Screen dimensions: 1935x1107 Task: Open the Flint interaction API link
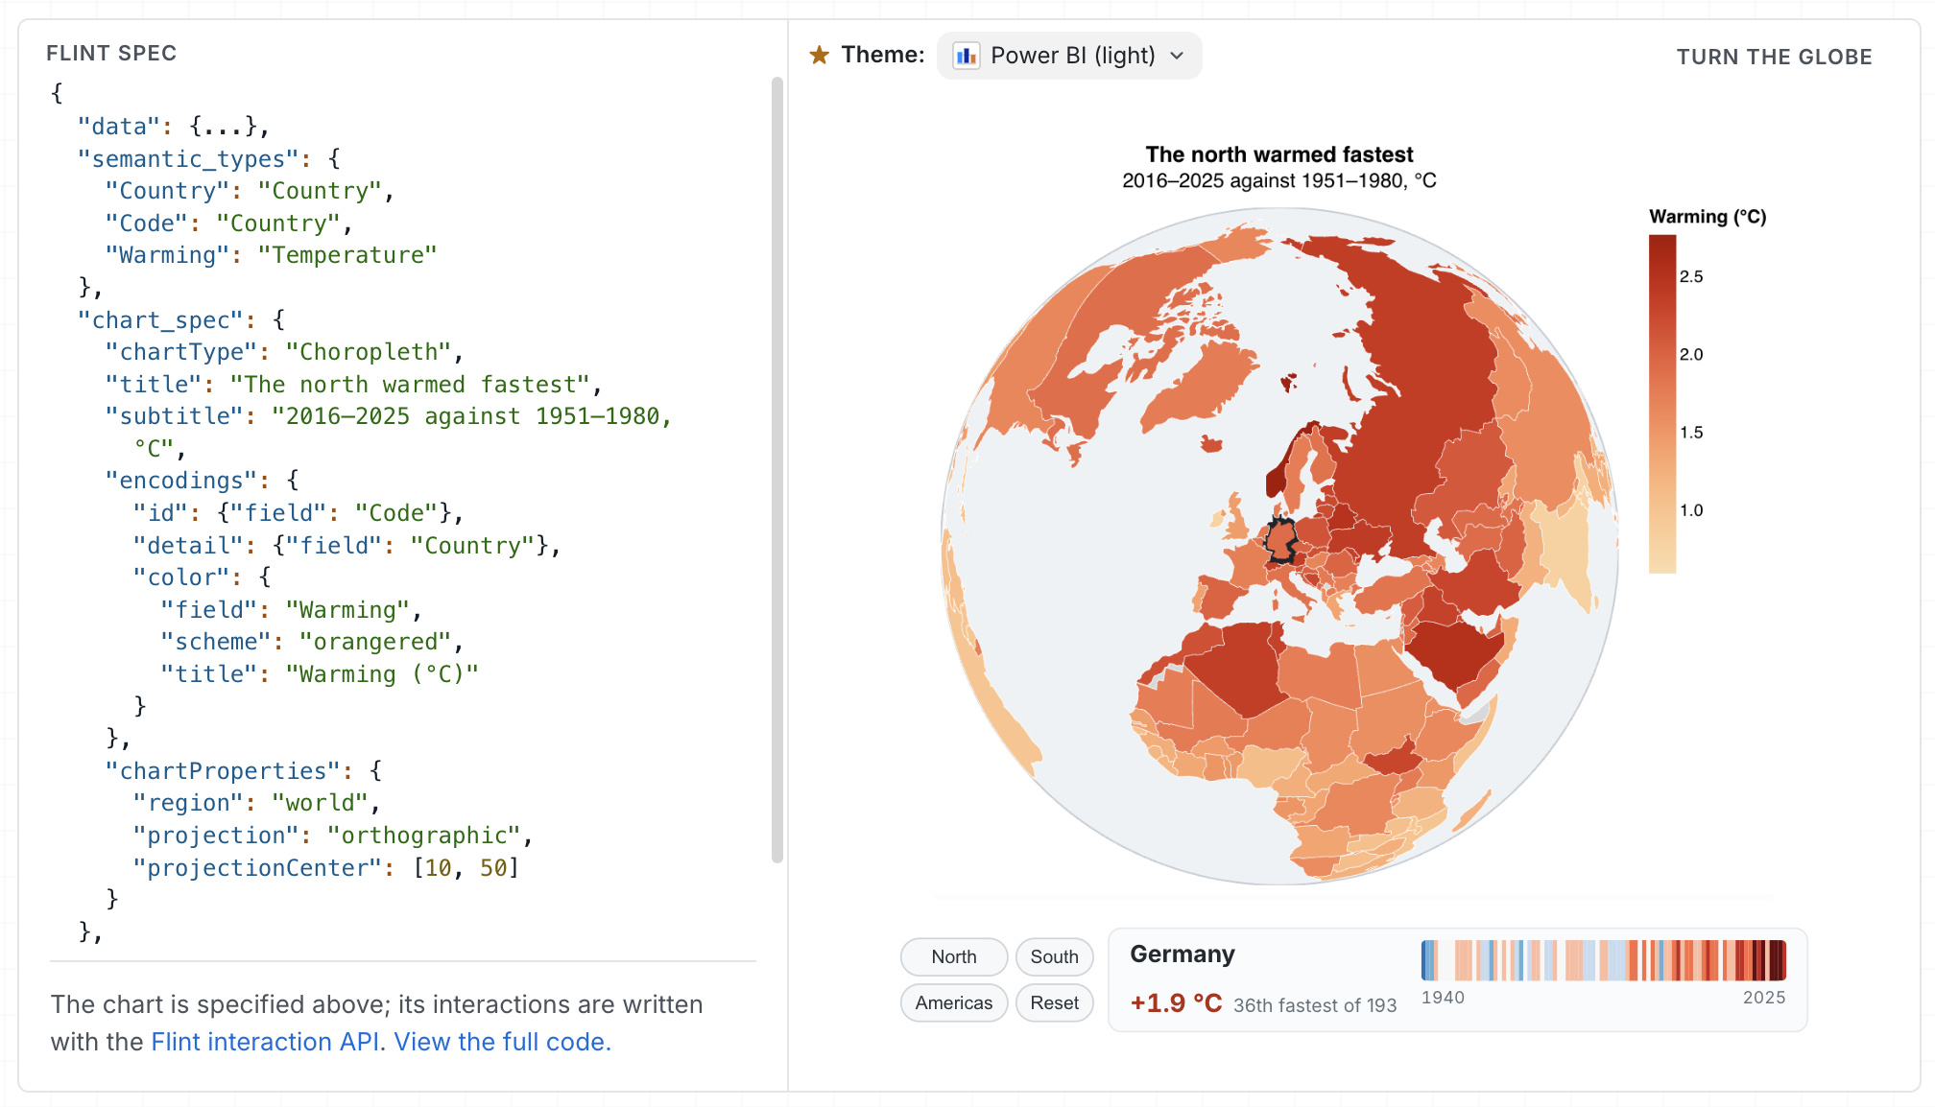[265, 1042]
